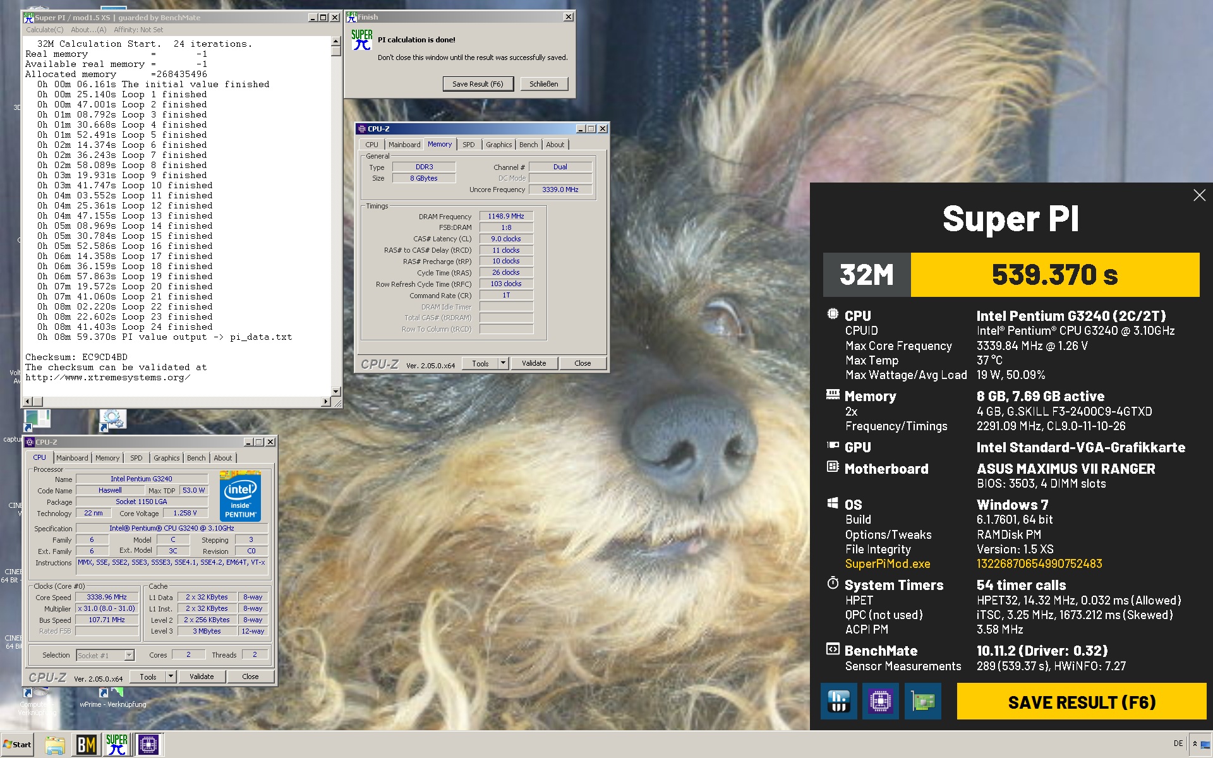
Task: Click System Timers clock icon in BenchMate
Action: [x=833, y=583]
